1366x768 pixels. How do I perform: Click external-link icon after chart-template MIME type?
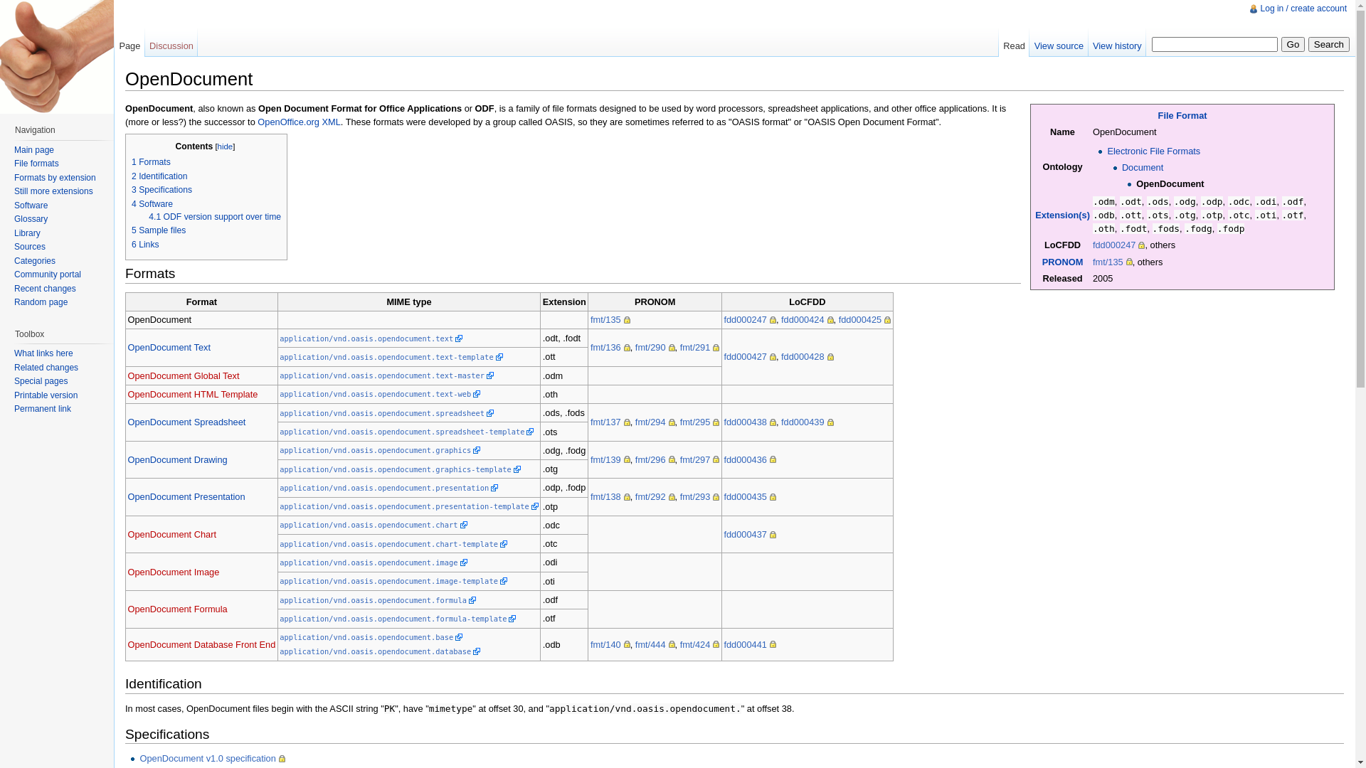tap(504, 545)
